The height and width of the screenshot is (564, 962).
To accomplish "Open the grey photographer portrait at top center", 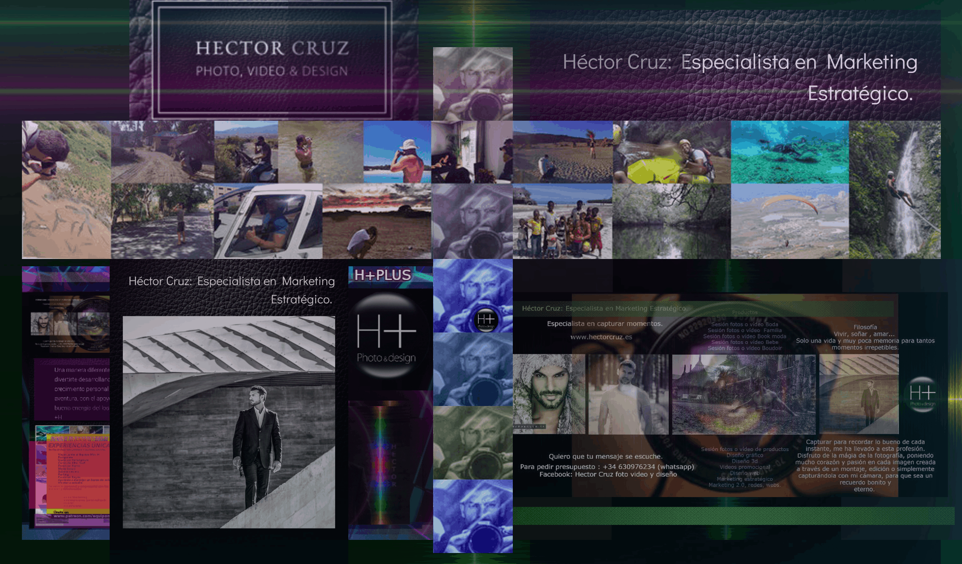I will (x=473, y=84).
